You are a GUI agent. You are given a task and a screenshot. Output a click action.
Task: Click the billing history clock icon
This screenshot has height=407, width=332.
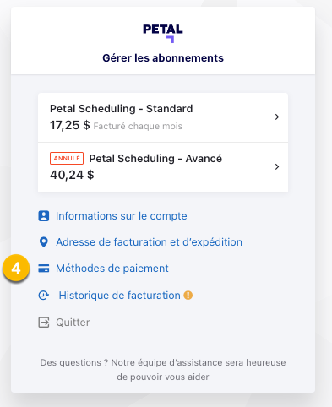click(x=44, y=296)
